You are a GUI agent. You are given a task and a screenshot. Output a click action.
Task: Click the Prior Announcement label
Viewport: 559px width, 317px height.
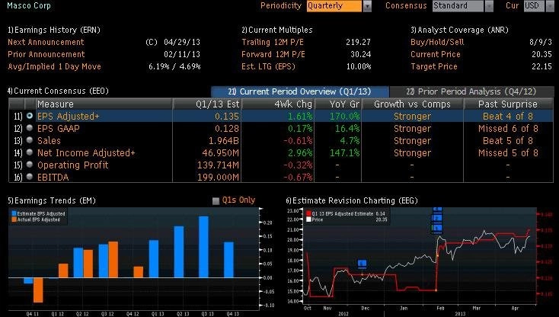coord(46,54)
